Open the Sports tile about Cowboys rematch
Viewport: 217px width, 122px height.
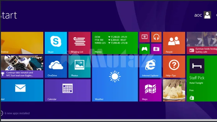click(22, 67)
